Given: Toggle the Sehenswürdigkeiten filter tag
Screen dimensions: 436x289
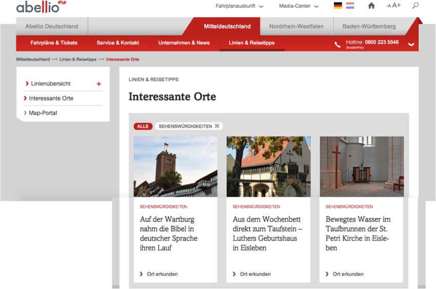Looking at the screenshot, I should (188, 126).
